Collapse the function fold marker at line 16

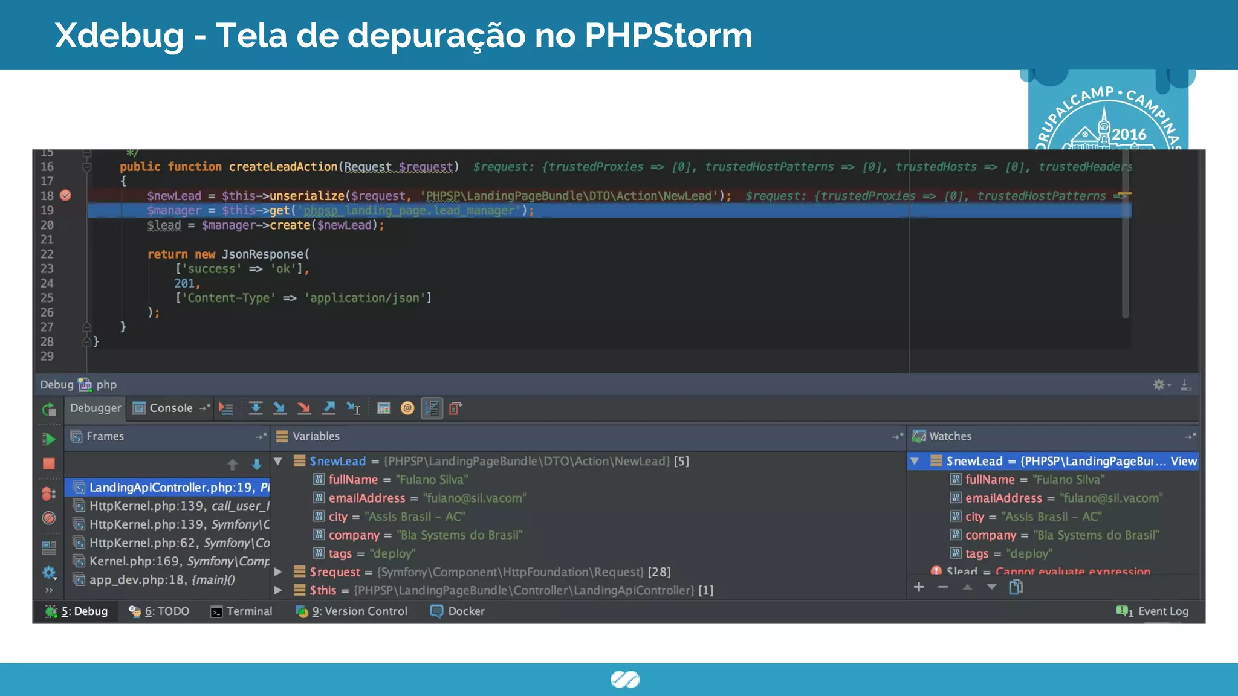point(87,167)
